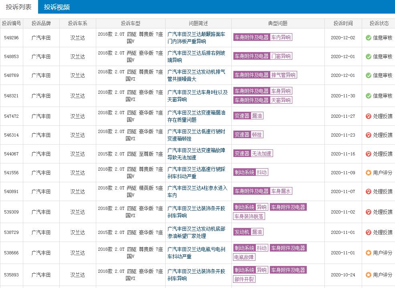Select the 车内异响 issue tag
Screen dimensions: 395x288
281,37
